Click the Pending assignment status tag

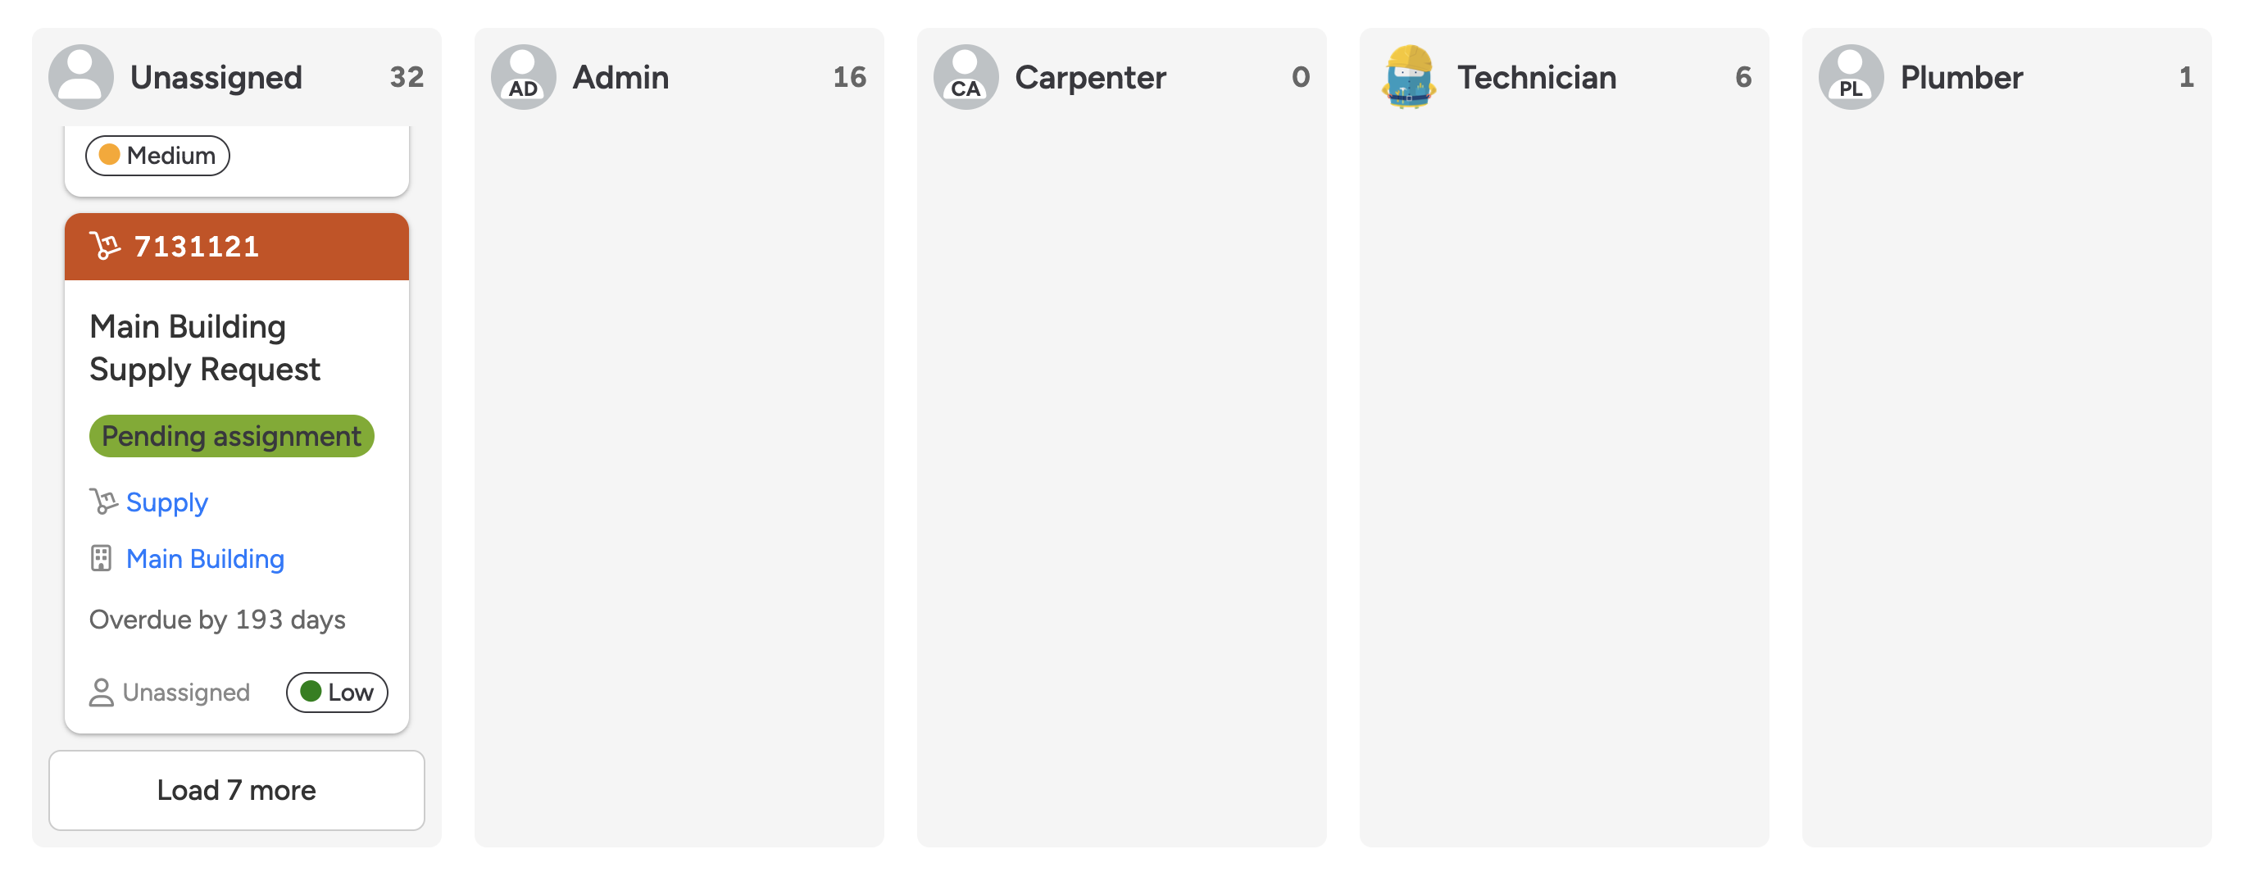pyautogui.click(x=231, y=437)
